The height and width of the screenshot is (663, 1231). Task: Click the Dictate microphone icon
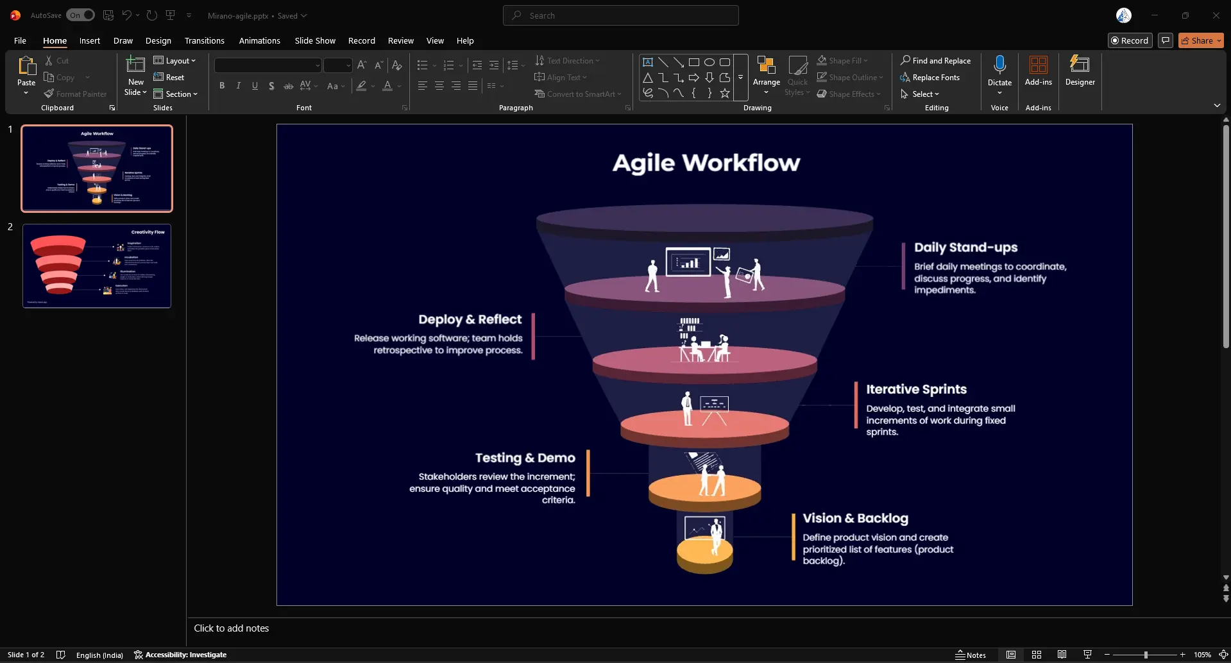tap(999, 65)
